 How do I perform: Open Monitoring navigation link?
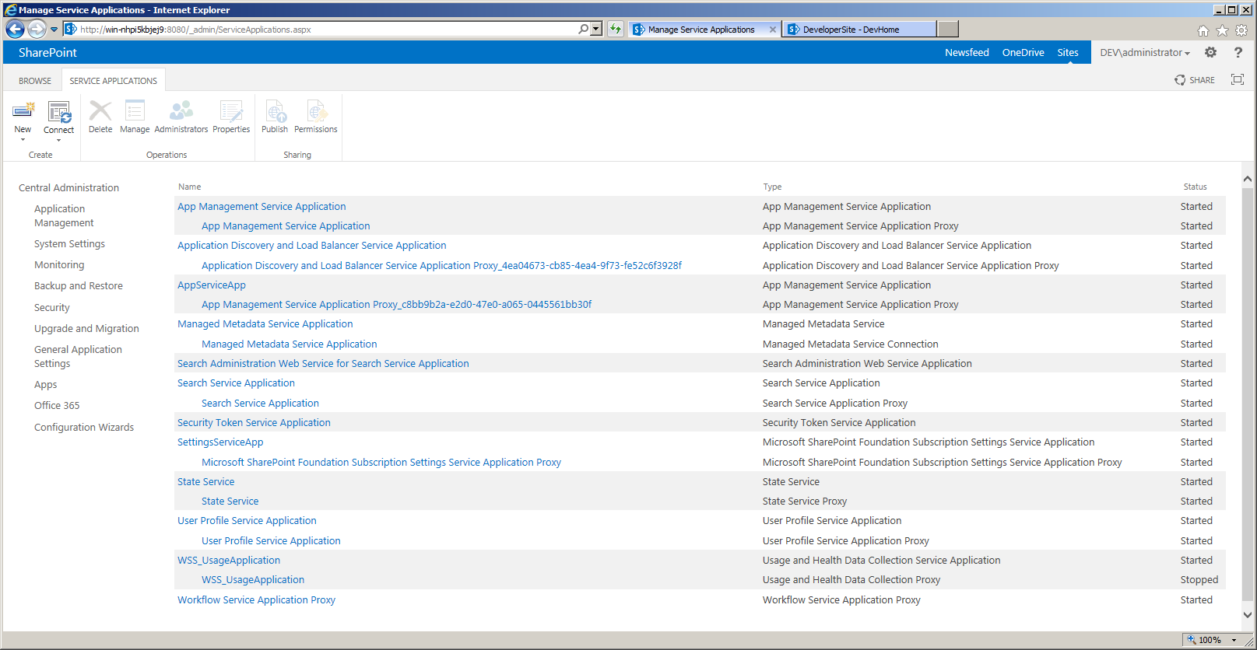[59, 264]
